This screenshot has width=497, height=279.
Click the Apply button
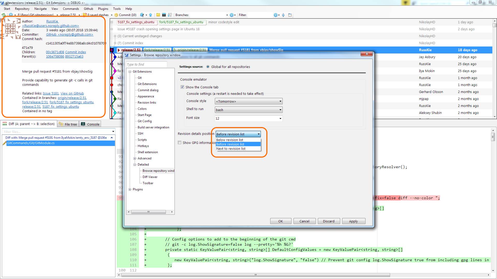point(354,221)
